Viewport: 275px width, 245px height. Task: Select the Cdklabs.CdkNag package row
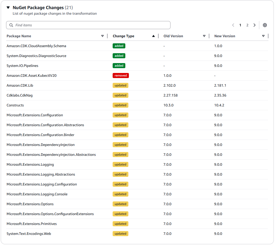pyautogui.click(x=20, y=95)
